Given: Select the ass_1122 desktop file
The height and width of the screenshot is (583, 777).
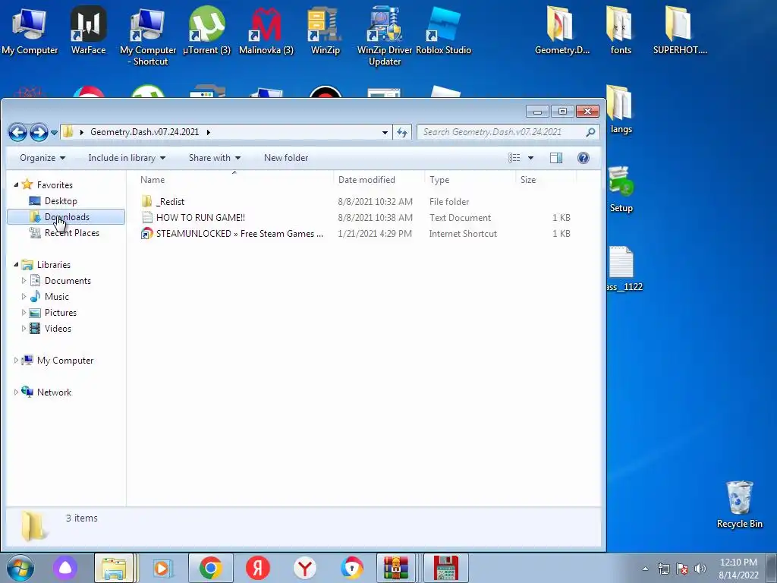Looking at the screenshot, I should tap(624, 269).
